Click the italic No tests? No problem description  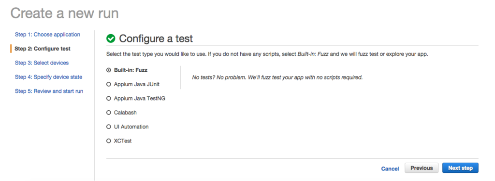pos(277,78)
